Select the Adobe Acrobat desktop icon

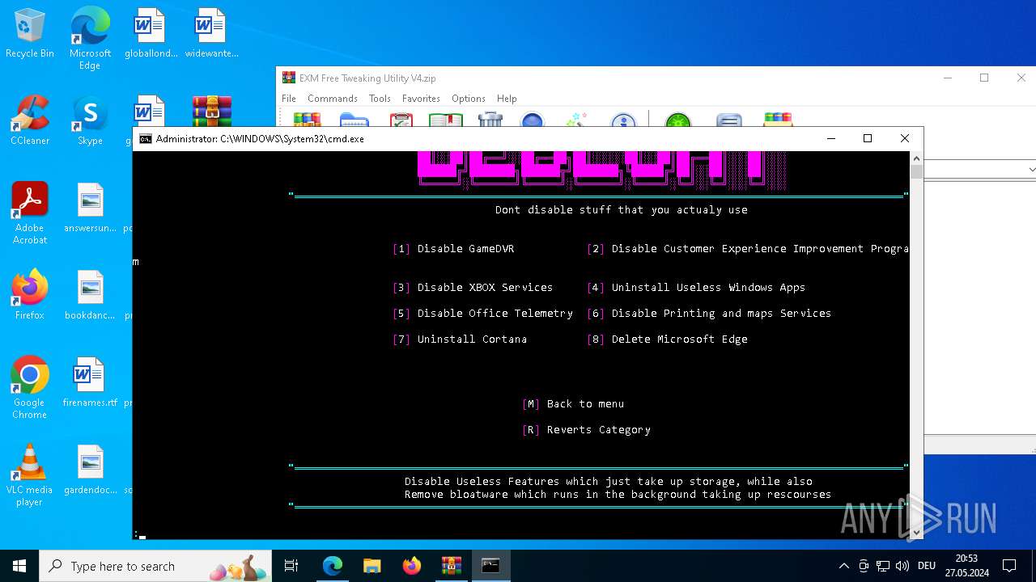coord(30,213)
